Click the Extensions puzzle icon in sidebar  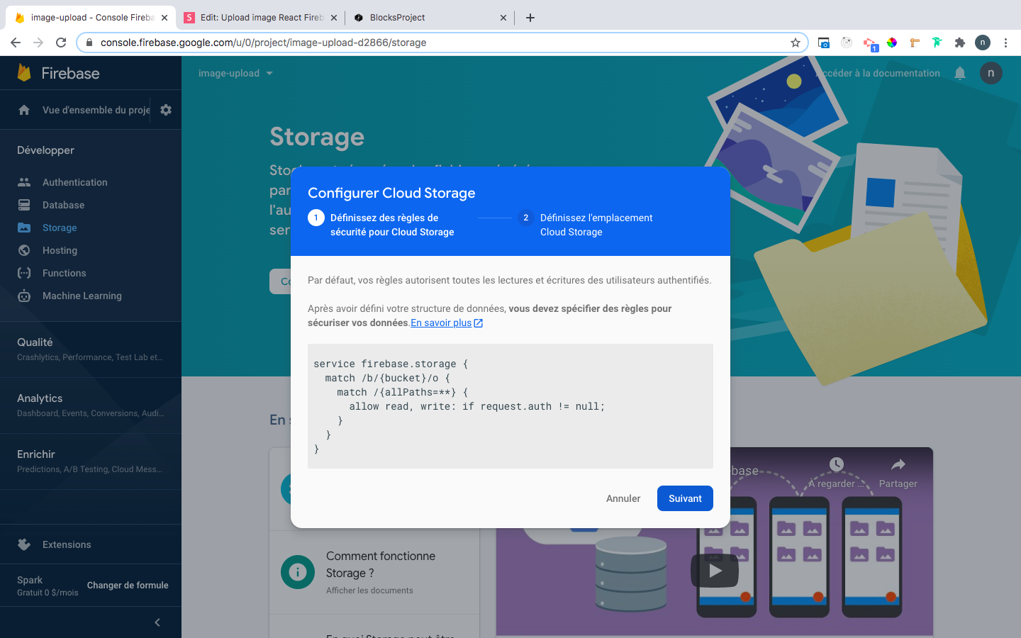point(24,544)
